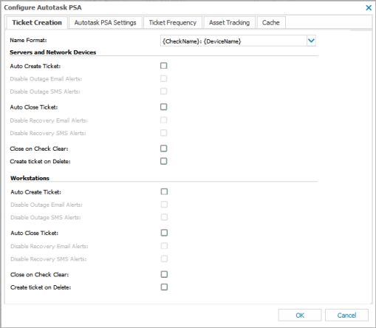Expand the Name Format dropdown arrow
The width and height of the screenshot is (376, 328).
click(x=311, y=41)
